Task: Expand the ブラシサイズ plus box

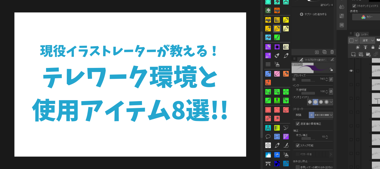Action: [294, 79]
